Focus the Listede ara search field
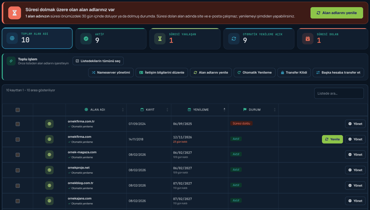 pyautogui.click(x=339, y=93)
